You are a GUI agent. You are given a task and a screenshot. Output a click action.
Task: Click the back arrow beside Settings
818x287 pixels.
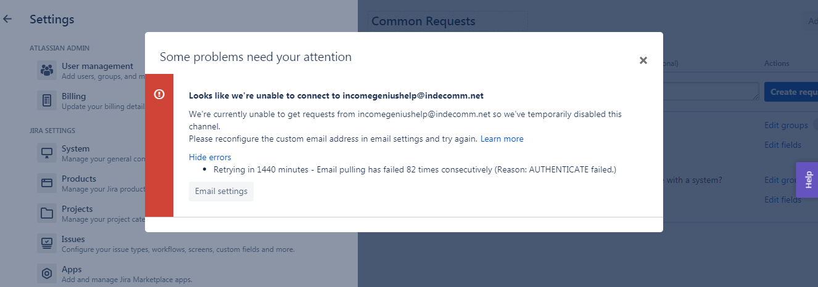click(7, 19)
